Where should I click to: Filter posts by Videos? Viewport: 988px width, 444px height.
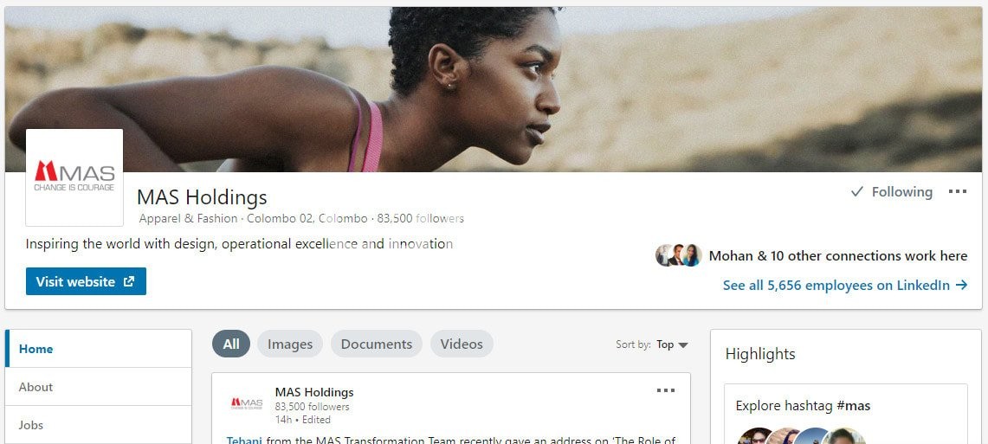click(462, 344)
